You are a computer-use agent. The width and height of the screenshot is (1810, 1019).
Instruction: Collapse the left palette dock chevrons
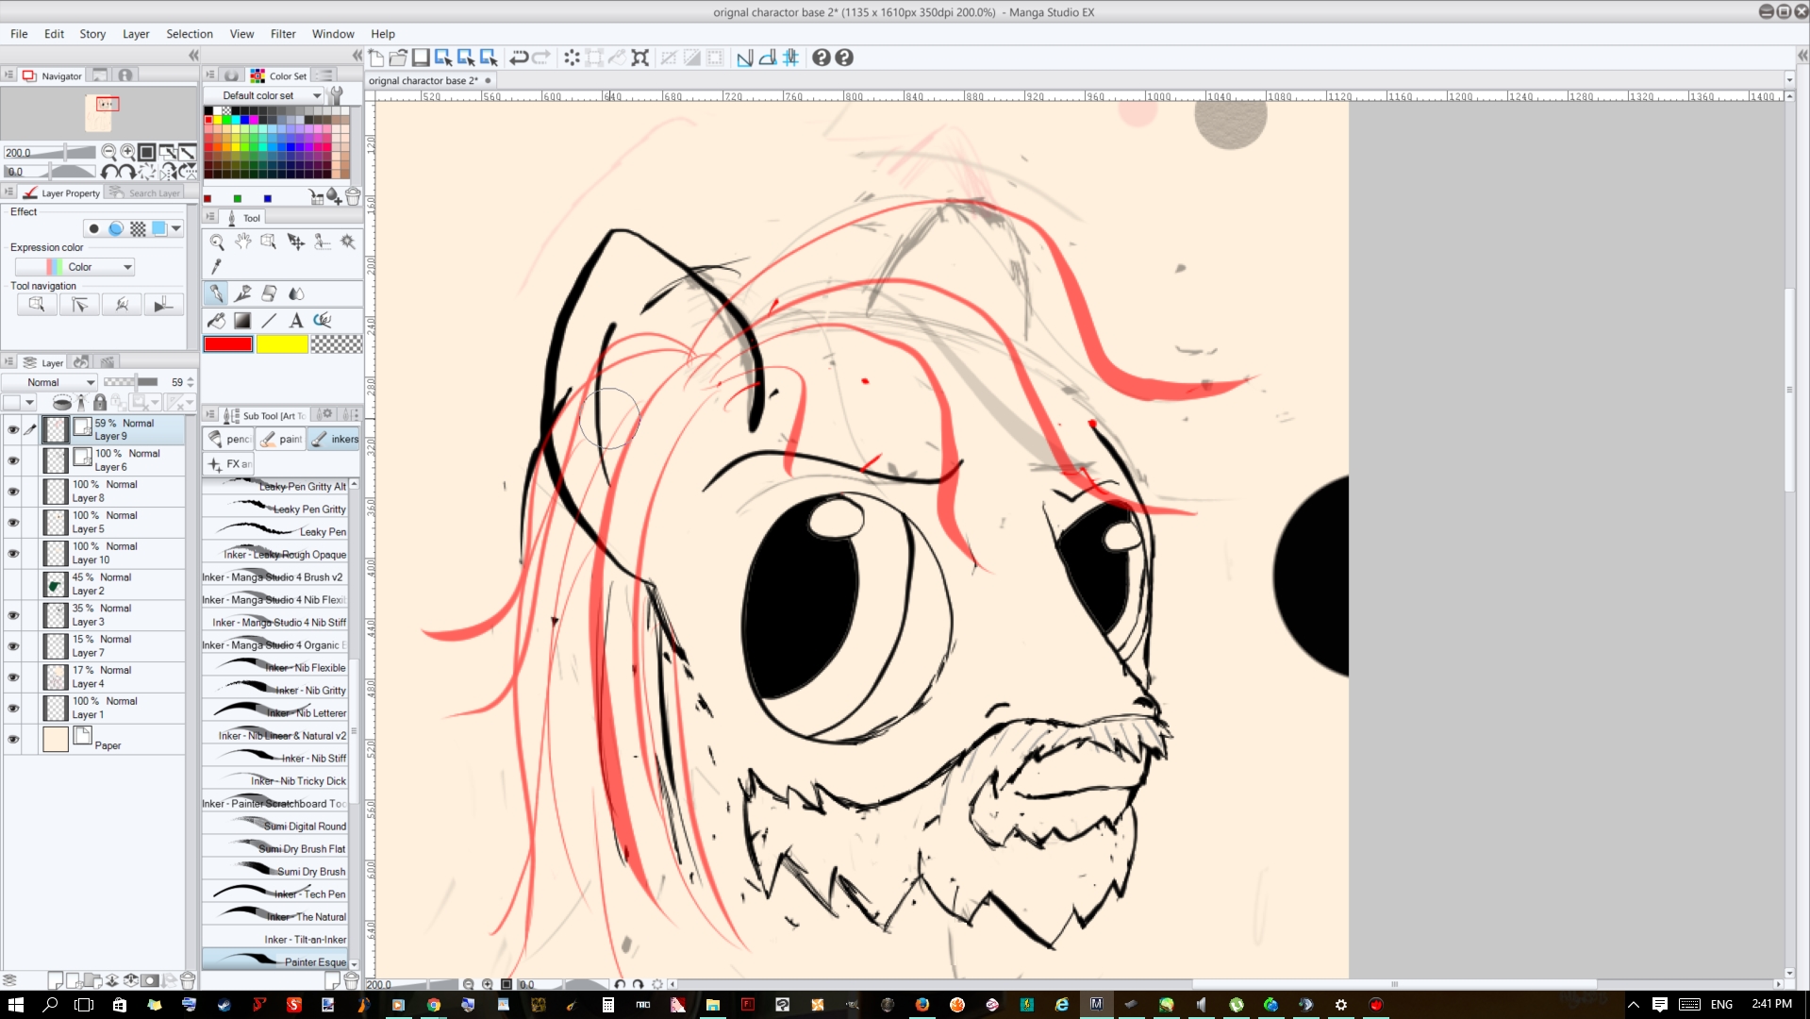pyautogui.click(x=193, y=56)
